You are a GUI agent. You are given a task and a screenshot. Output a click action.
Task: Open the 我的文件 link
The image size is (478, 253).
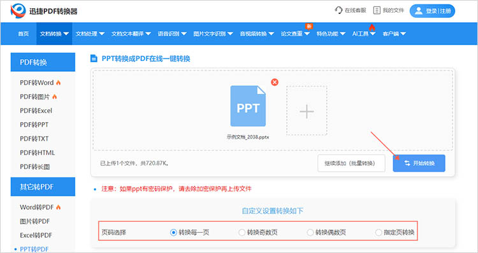pyautogui.click(x=393, y=10)
